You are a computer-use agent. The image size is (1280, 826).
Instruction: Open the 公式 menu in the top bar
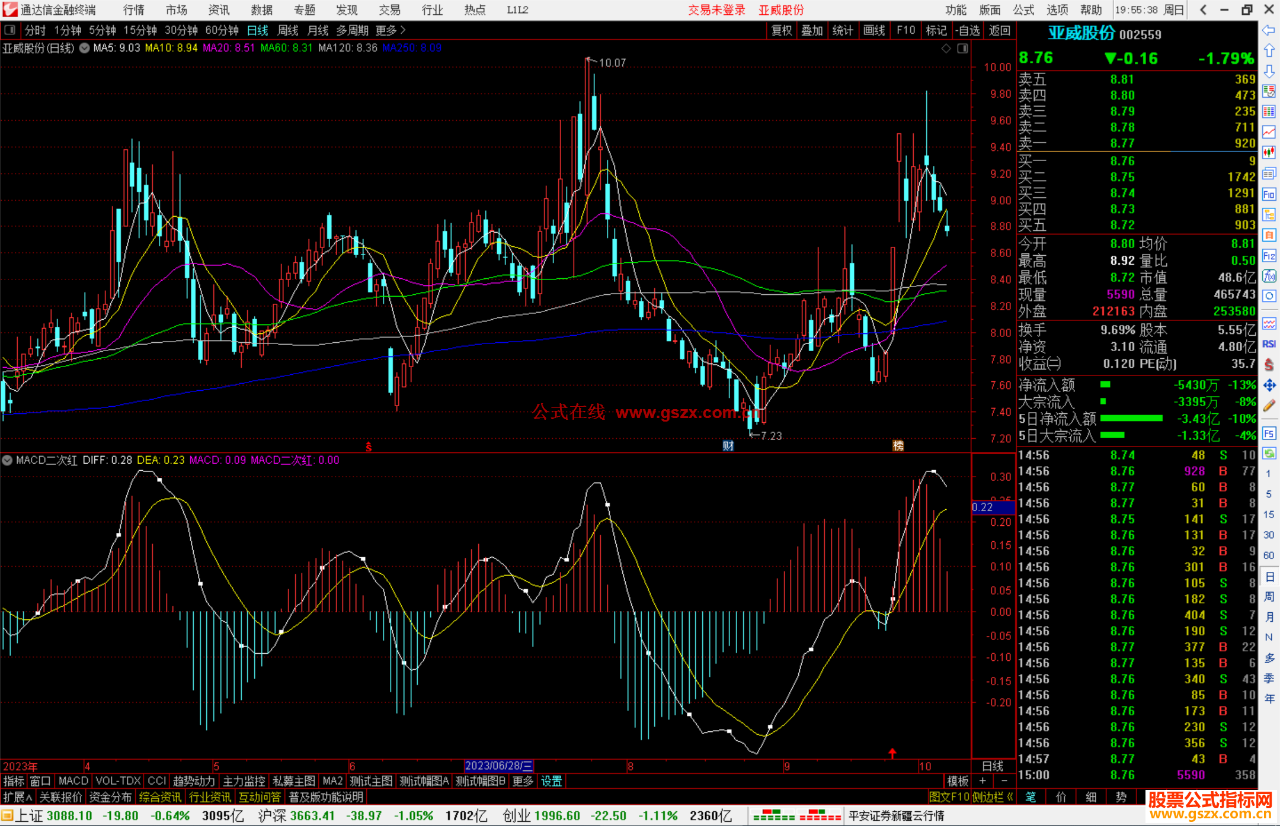1023,10
